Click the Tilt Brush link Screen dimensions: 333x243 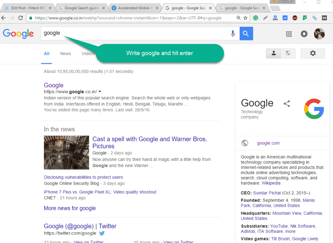point(280,239)
